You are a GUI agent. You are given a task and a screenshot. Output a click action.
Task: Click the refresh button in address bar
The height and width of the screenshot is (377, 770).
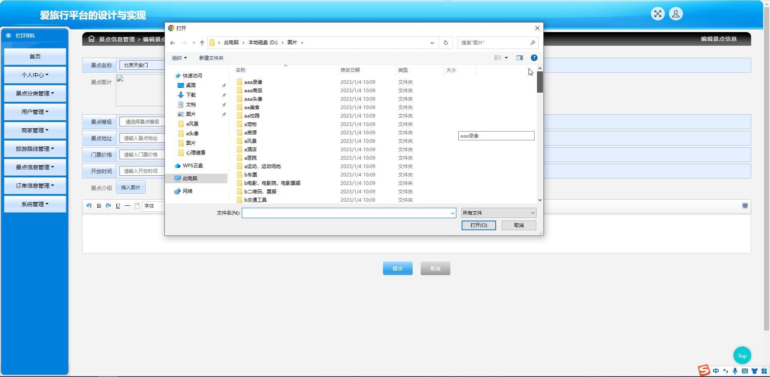click(446, 43)
